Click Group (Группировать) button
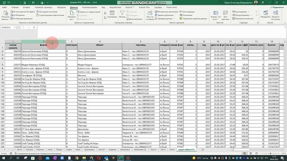The width and height of the screenshot is (287, 161). pos(239,12)
